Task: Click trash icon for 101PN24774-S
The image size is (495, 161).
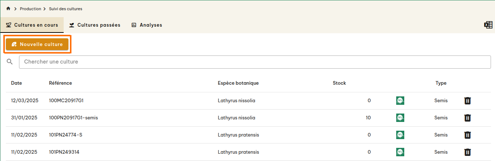Action: tap(467, 135)
